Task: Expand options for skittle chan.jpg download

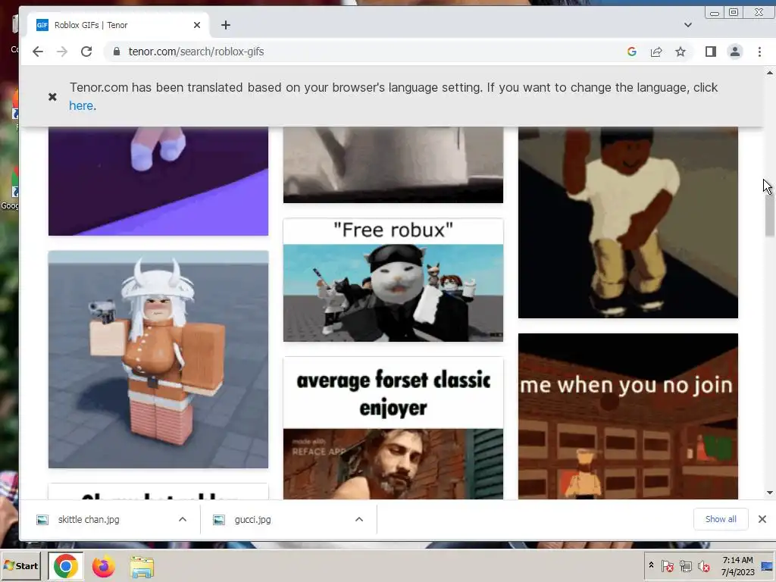Action: click(183, 520)
